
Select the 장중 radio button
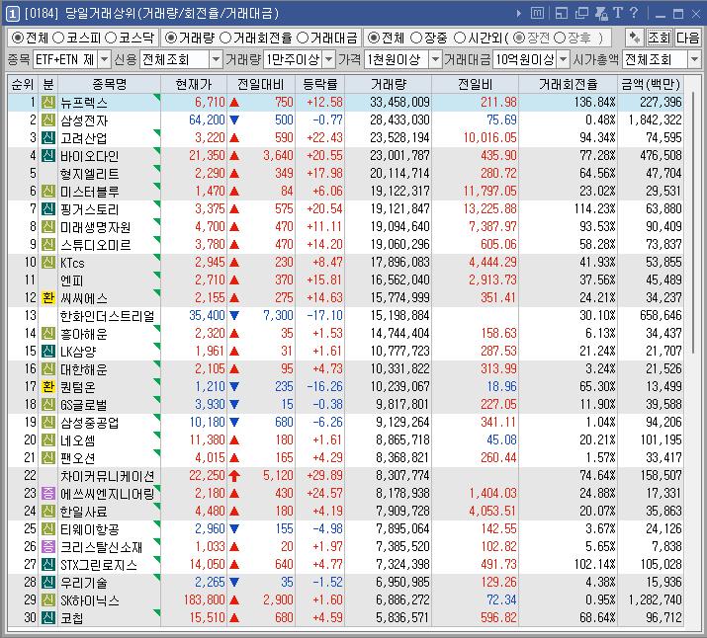tap(416, 38)
